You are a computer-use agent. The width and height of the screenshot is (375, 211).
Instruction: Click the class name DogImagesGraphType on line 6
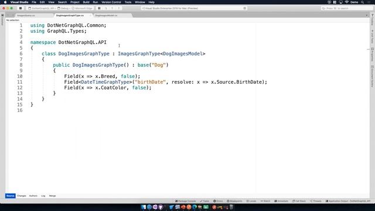point(84,53)
